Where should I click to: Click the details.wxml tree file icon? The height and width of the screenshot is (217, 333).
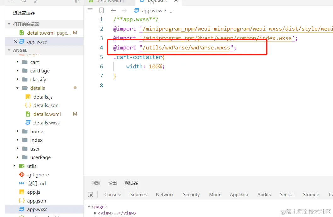pyautogui.click(x=28, y=114)
